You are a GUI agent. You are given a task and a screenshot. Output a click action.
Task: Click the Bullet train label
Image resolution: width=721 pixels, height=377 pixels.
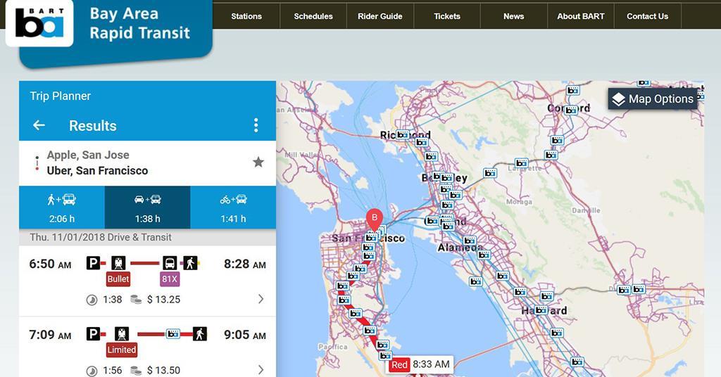click(x=118, y=279)
